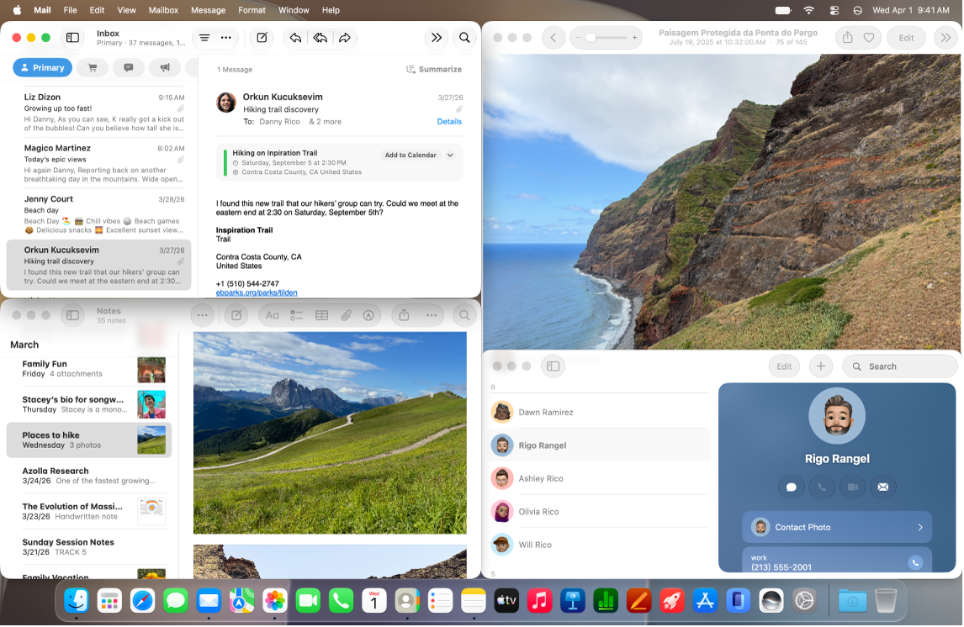Viewport: 964px width, 627px height.
Task: Select the Family Fun note
Action: 88,369
